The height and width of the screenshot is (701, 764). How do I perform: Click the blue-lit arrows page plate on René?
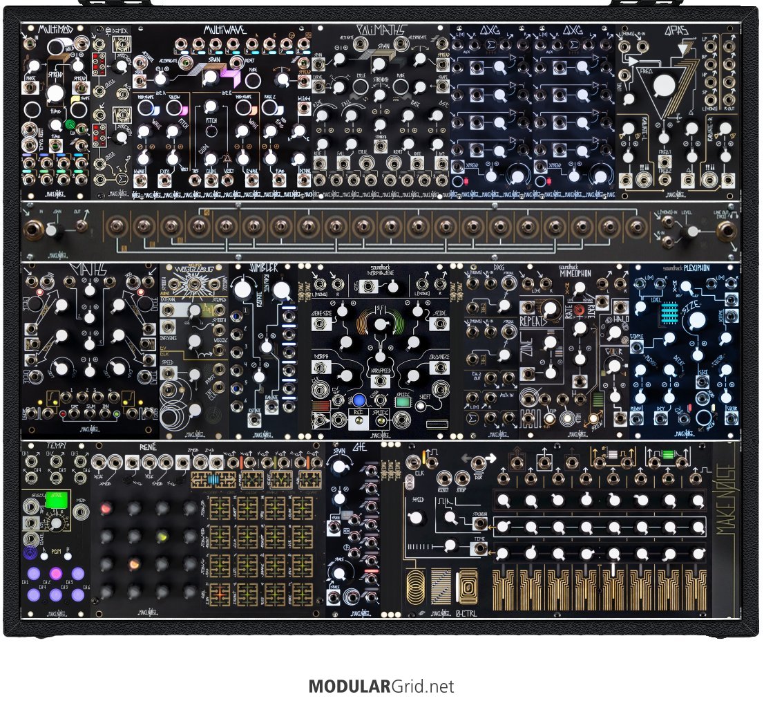[x=214, y=480]
